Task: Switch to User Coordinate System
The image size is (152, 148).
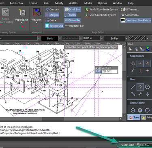Action: (101, 15)
